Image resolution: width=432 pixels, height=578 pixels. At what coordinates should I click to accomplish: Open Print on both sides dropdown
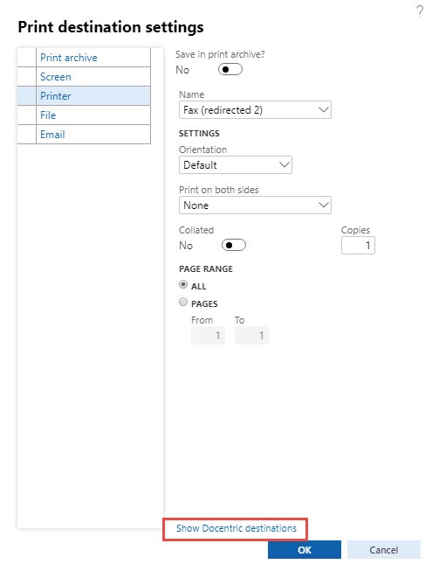[x=255, y=205]
